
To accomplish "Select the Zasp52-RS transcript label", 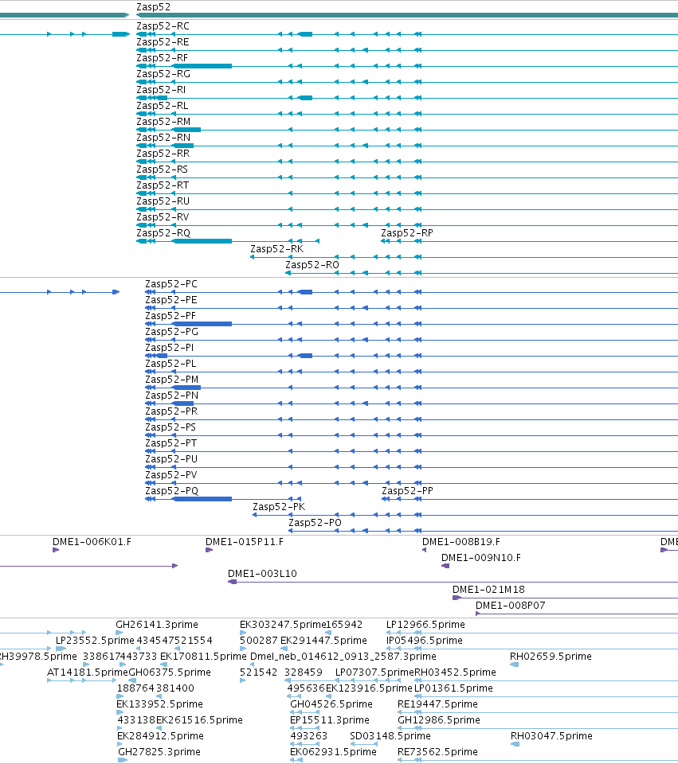I will 162,170.
